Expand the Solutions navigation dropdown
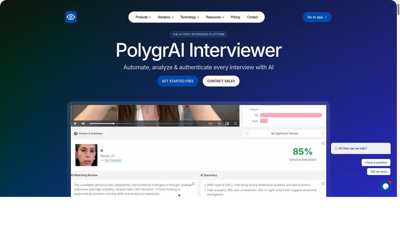This screenshot has height=225, width=400. (x=165, y=17)
